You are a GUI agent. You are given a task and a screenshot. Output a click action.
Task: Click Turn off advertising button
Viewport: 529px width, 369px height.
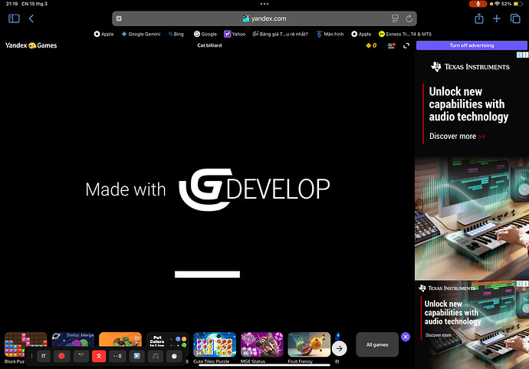tap(472, 46)
